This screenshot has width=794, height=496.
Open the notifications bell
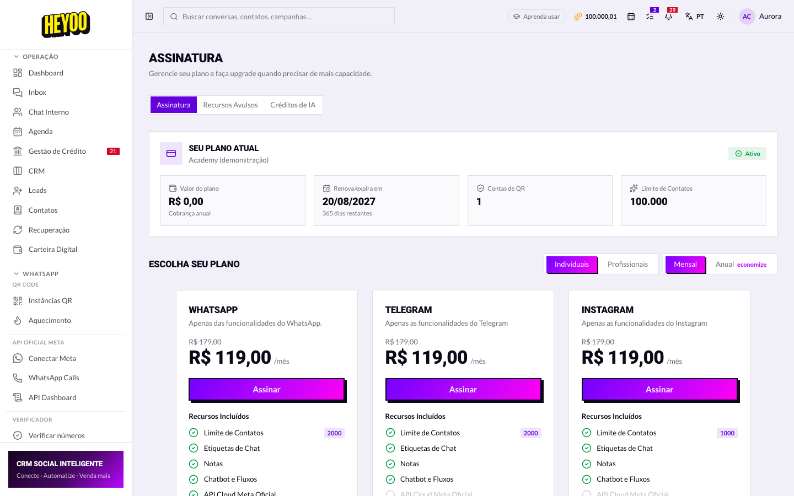668,17
